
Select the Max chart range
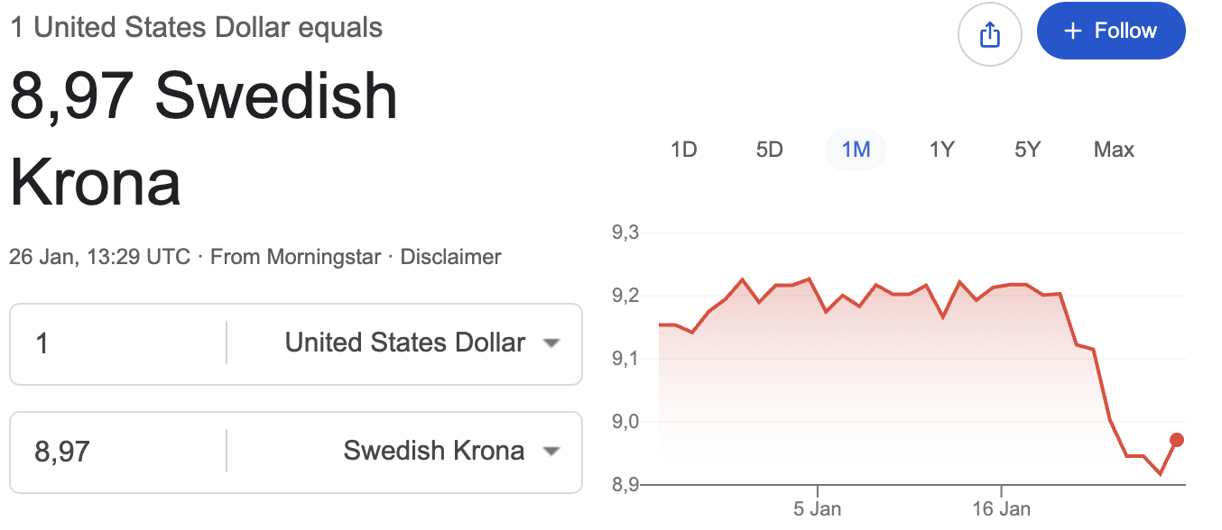tap(1114, 150)
